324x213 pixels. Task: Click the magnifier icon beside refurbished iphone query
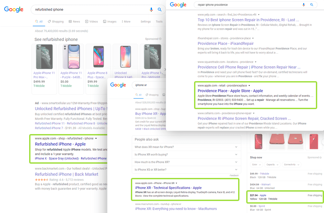[x=159, y=9]
